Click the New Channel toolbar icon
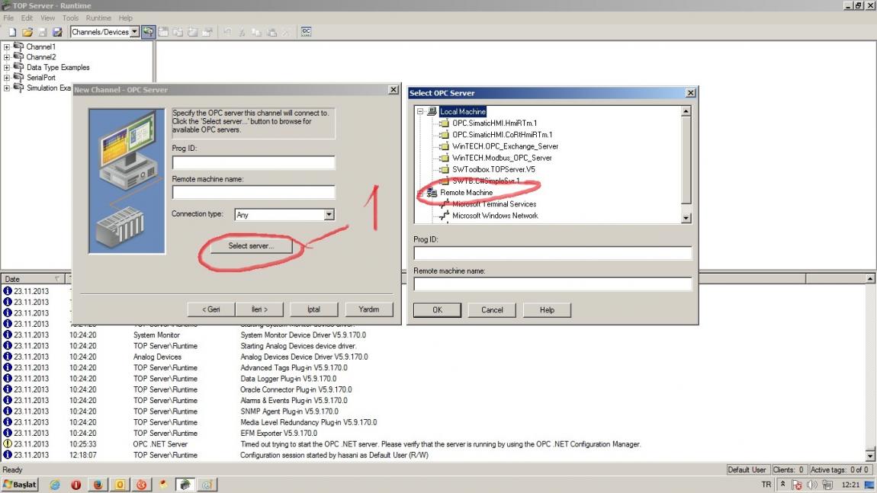 click(148, 32)
